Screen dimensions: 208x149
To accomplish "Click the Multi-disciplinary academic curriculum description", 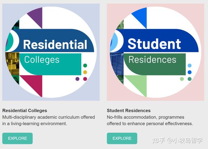I will tap(49, 120).
